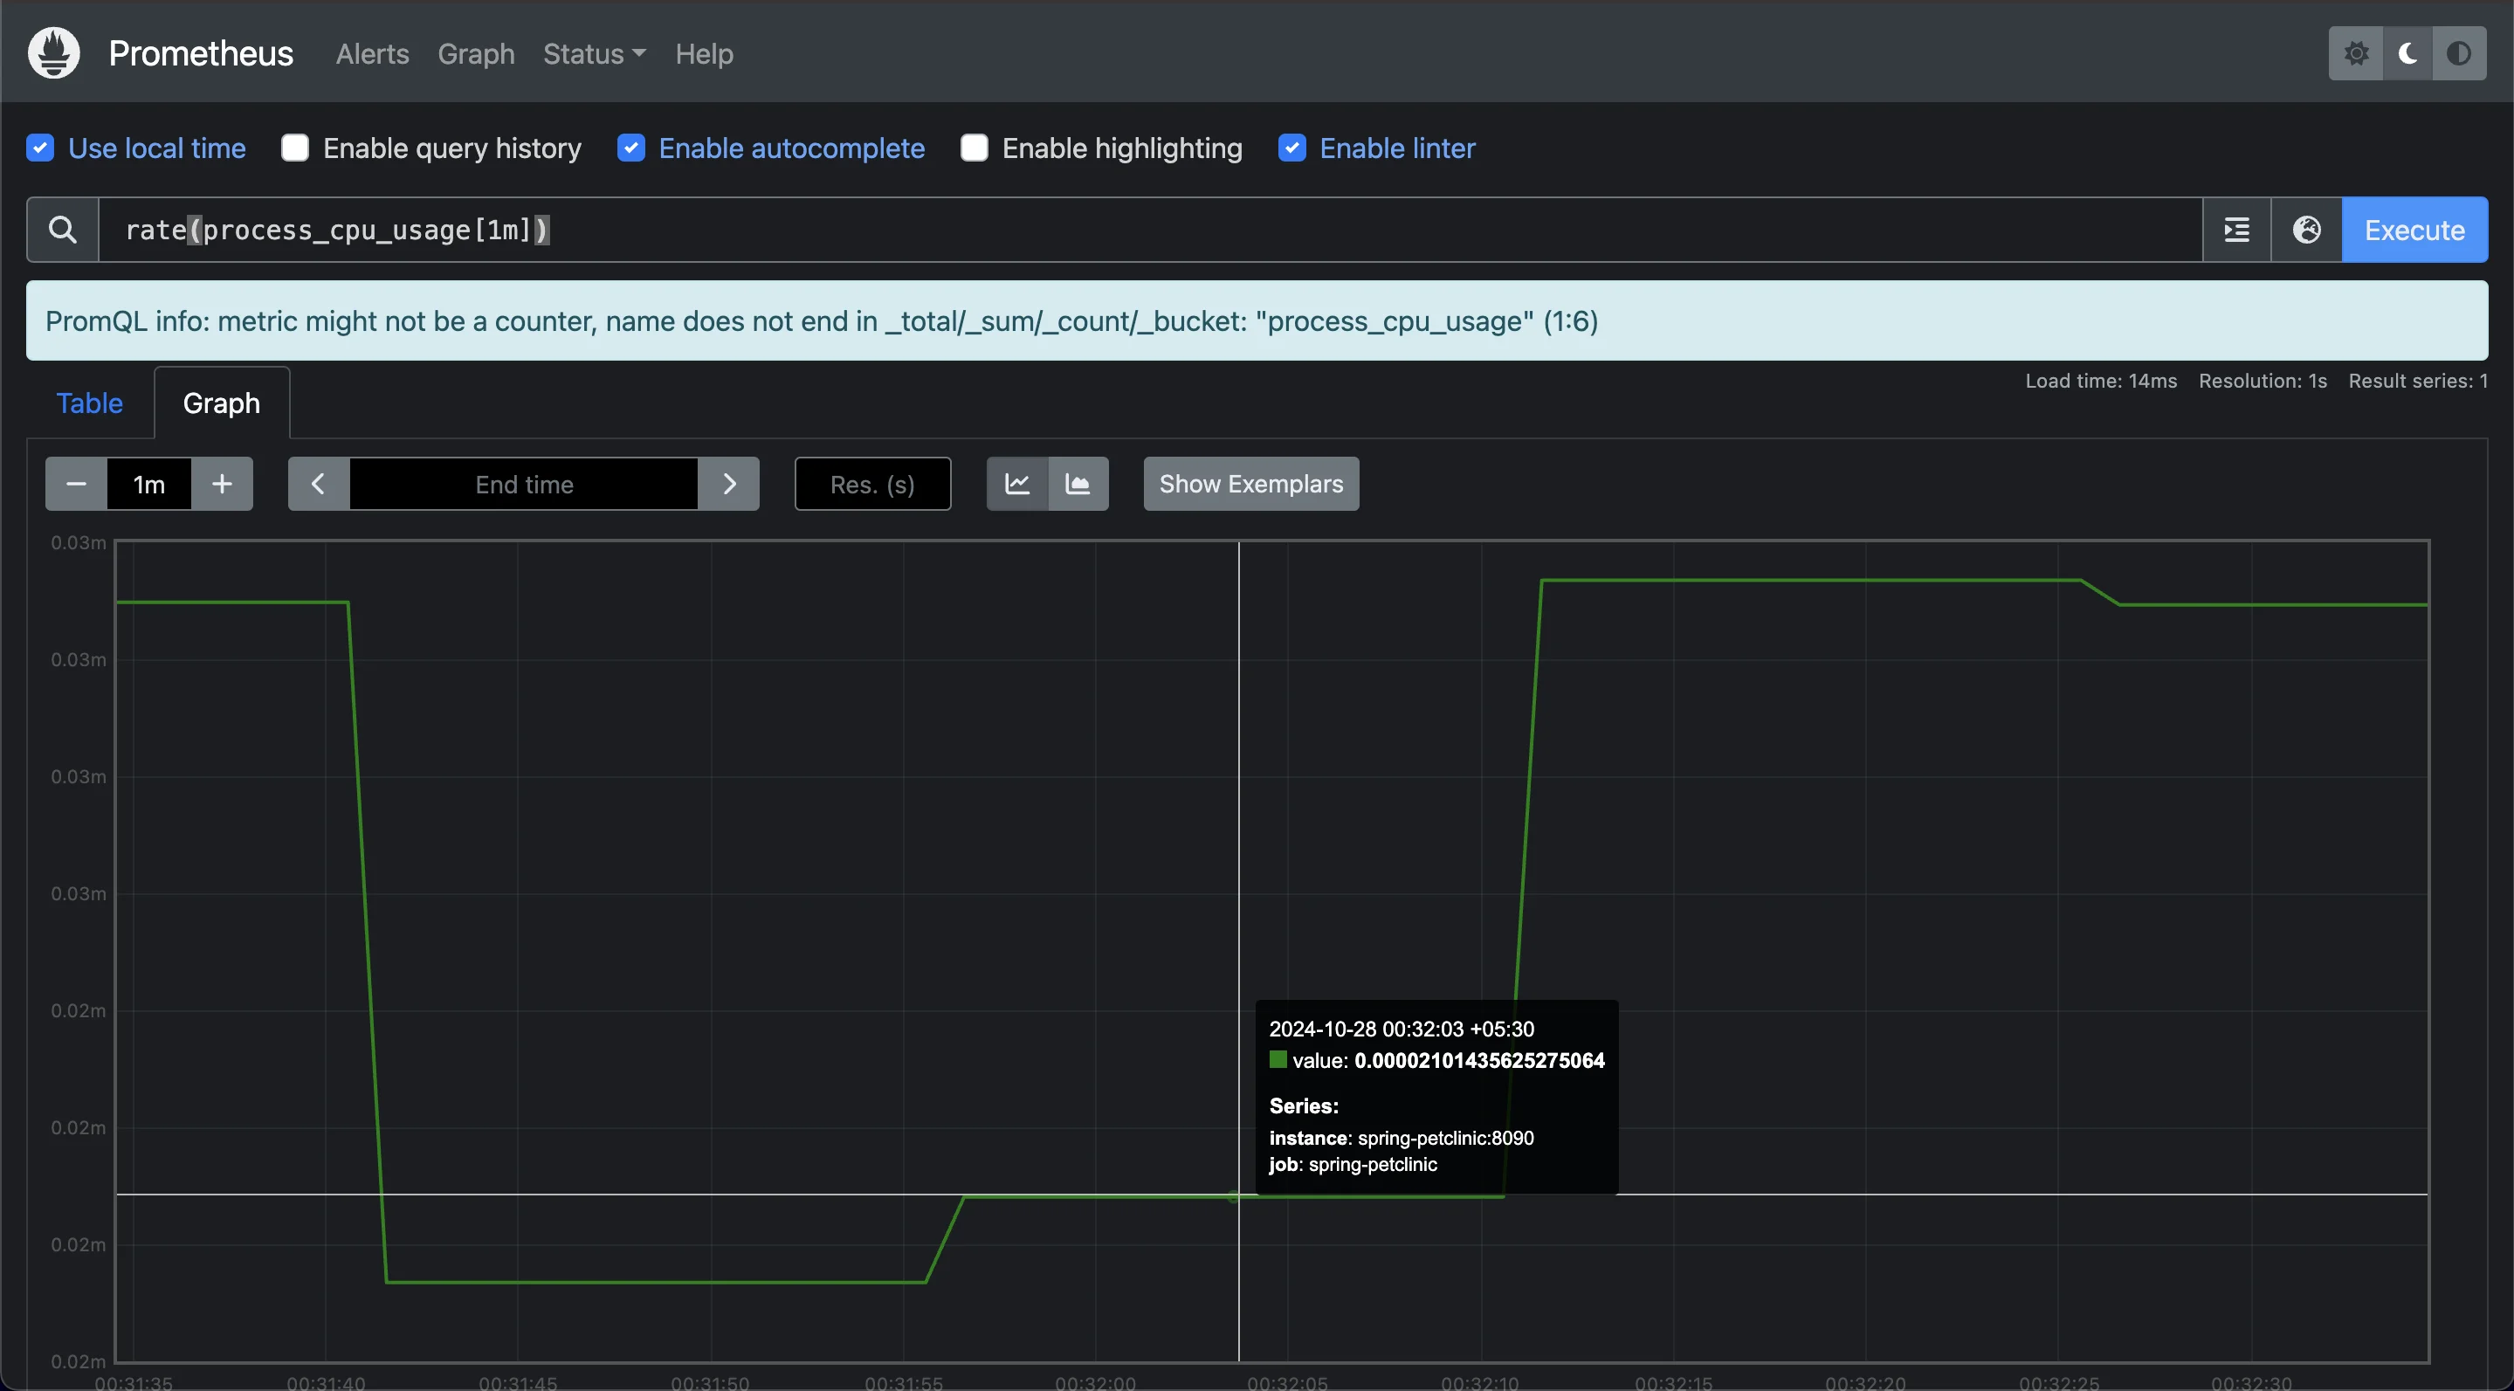Image resolution: width=2514 pixels, height=1391 pixels.
Task: Click the PromQL info warning message
Action: point(1257,321)
